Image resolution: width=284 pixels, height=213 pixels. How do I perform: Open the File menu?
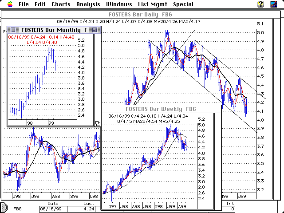[24, 4]
